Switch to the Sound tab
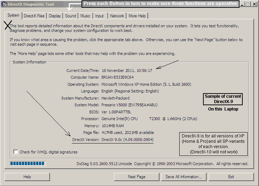Viewport: 259px width, 186px height. point(71,16)
